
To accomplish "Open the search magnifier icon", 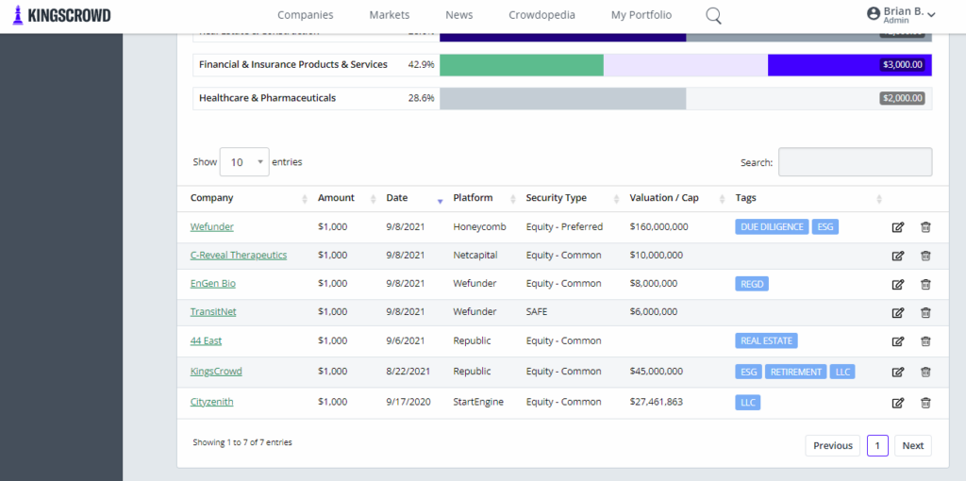I will 713,15.
